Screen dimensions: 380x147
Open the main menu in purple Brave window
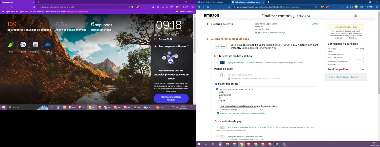point(193,7)
